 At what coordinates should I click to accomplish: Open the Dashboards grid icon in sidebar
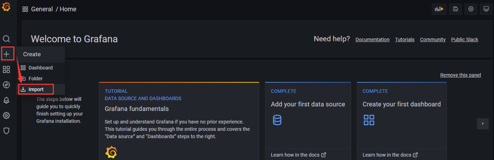(x=6, y=69)
